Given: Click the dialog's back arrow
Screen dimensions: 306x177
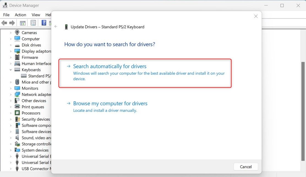Looking at the screenshot, I should point(56,26).
